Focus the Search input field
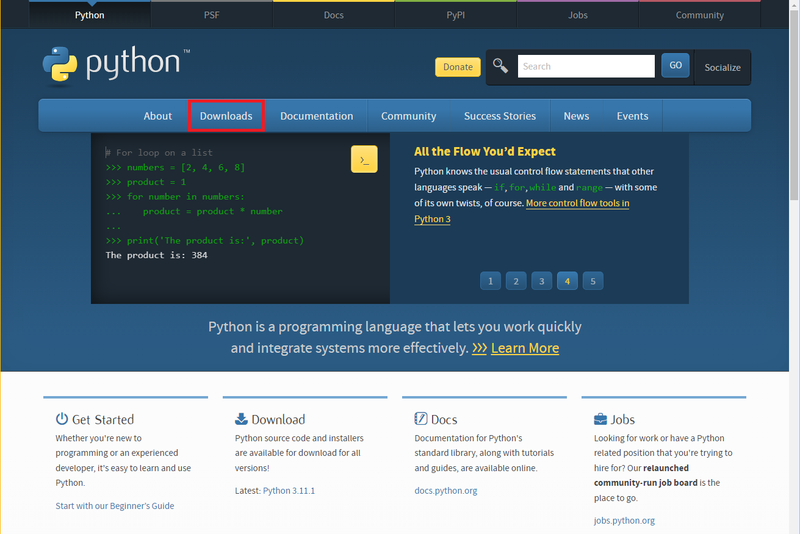 pos(586,66)
